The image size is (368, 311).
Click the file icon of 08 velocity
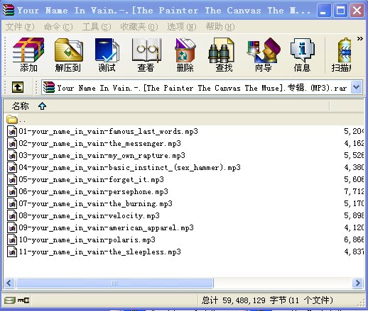coord(12,215)
